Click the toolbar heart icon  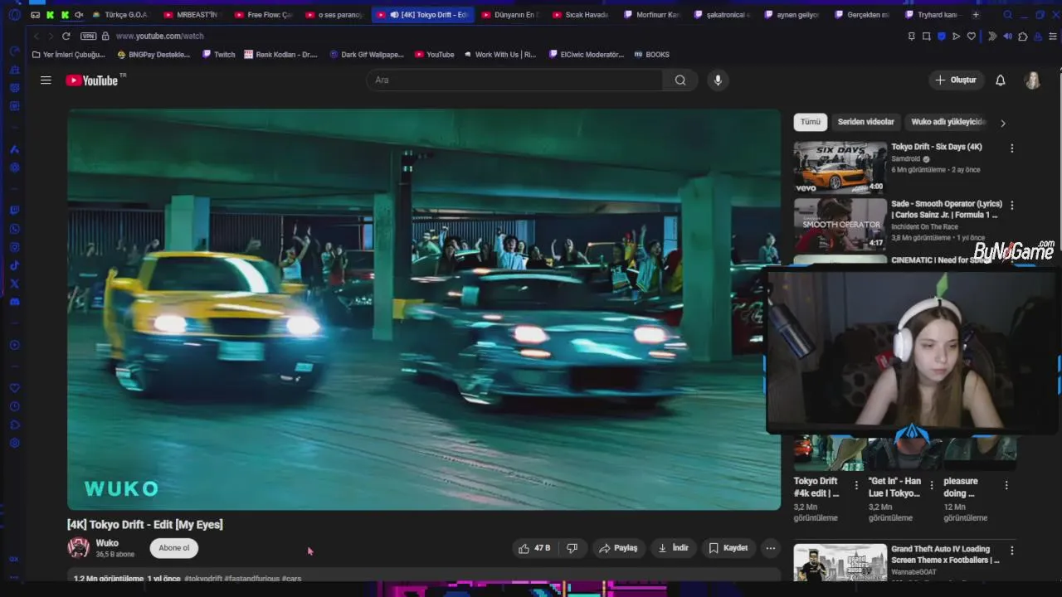972,36
